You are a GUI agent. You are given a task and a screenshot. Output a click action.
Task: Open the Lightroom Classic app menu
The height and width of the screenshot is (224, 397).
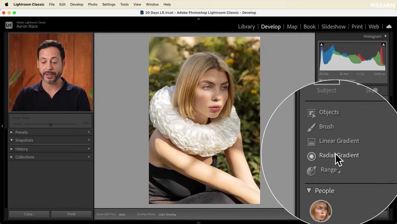tap(29, 4)
